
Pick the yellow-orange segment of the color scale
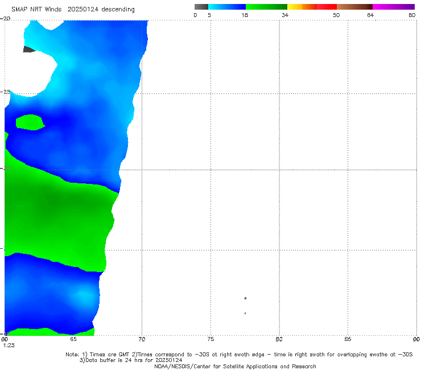click(x=302, y=7)
